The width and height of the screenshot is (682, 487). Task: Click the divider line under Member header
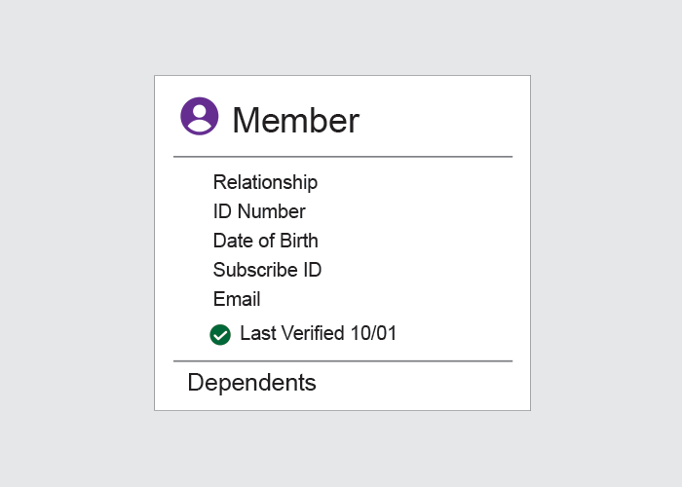343,157
